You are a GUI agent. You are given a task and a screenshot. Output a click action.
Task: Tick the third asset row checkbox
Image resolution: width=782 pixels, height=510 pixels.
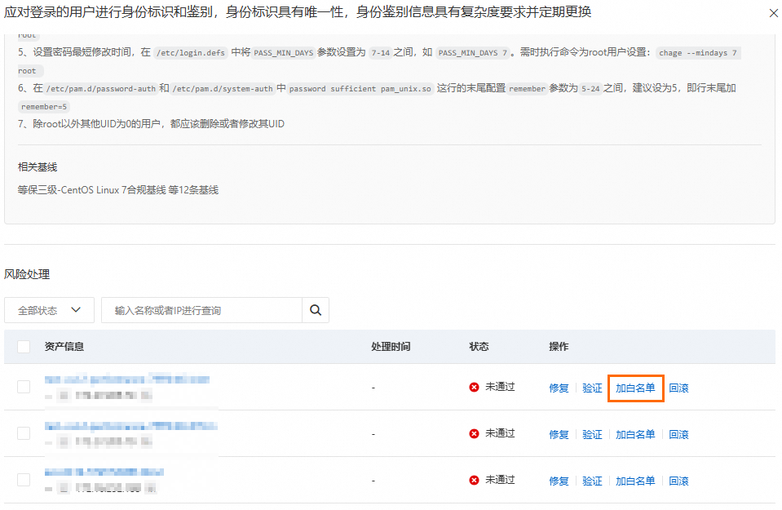[24, 480]
